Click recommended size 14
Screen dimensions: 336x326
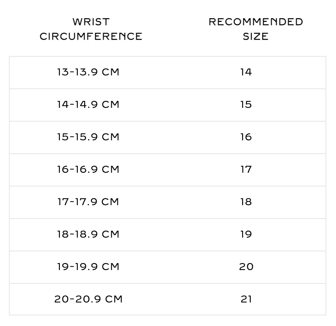pos(246,72)
